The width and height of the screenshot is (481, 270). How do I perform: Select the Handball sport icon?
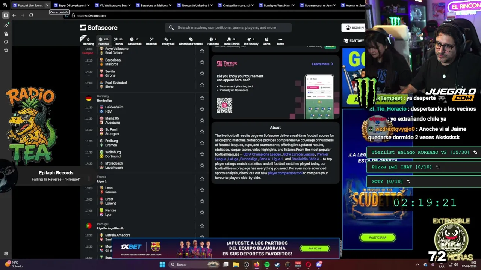213,41
